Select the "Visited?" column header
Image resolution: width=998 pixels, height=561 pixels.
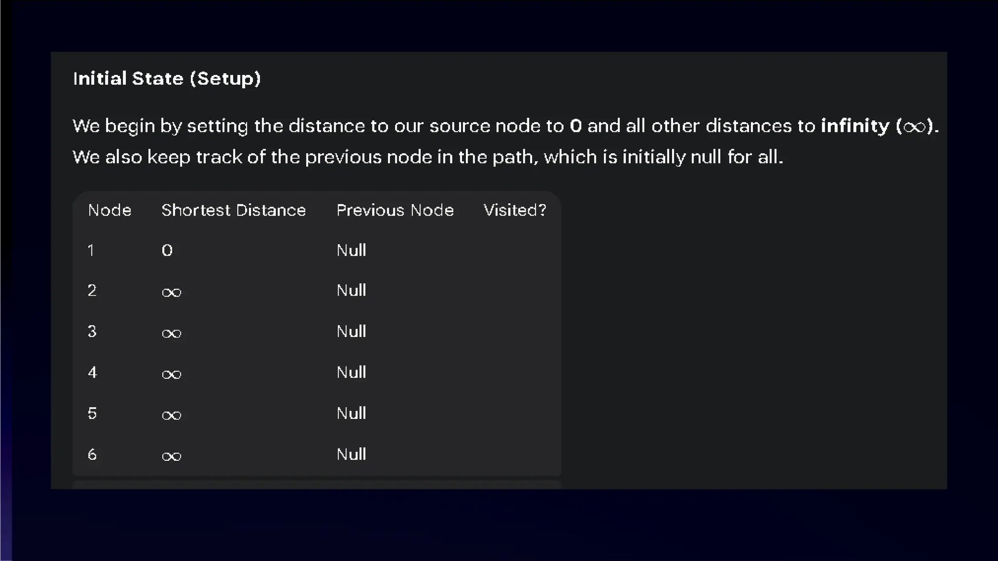(515, 210)
